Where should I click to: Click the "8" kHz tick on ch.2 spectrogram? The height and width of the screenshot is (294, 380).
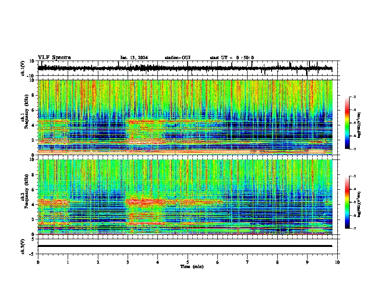tap(34, 175)
